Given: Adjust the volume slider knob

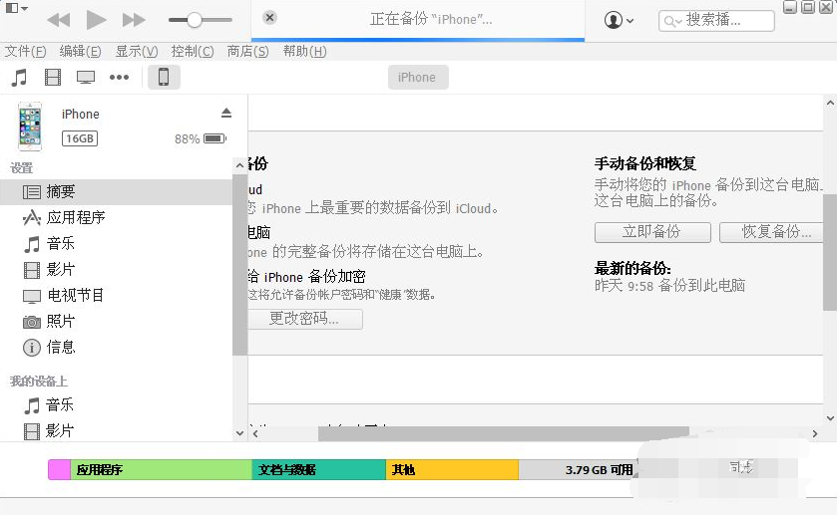Looking at the screenshot, I should [x=195, y=20].
